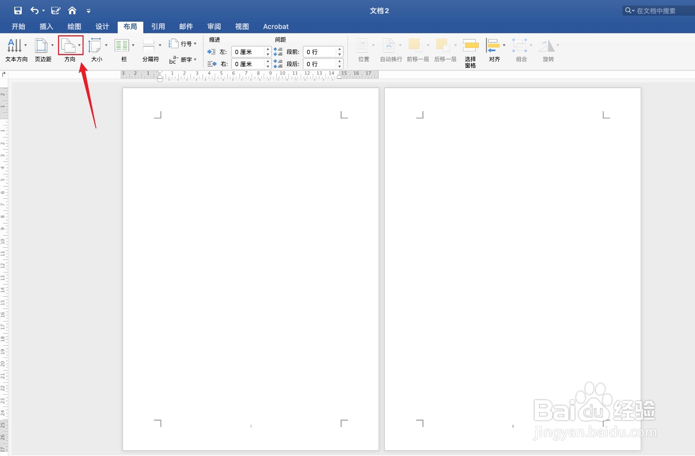The height and width of the screenshot is (456, 695).
Task: Click the left indent icon beside 左
Action: 212,52
